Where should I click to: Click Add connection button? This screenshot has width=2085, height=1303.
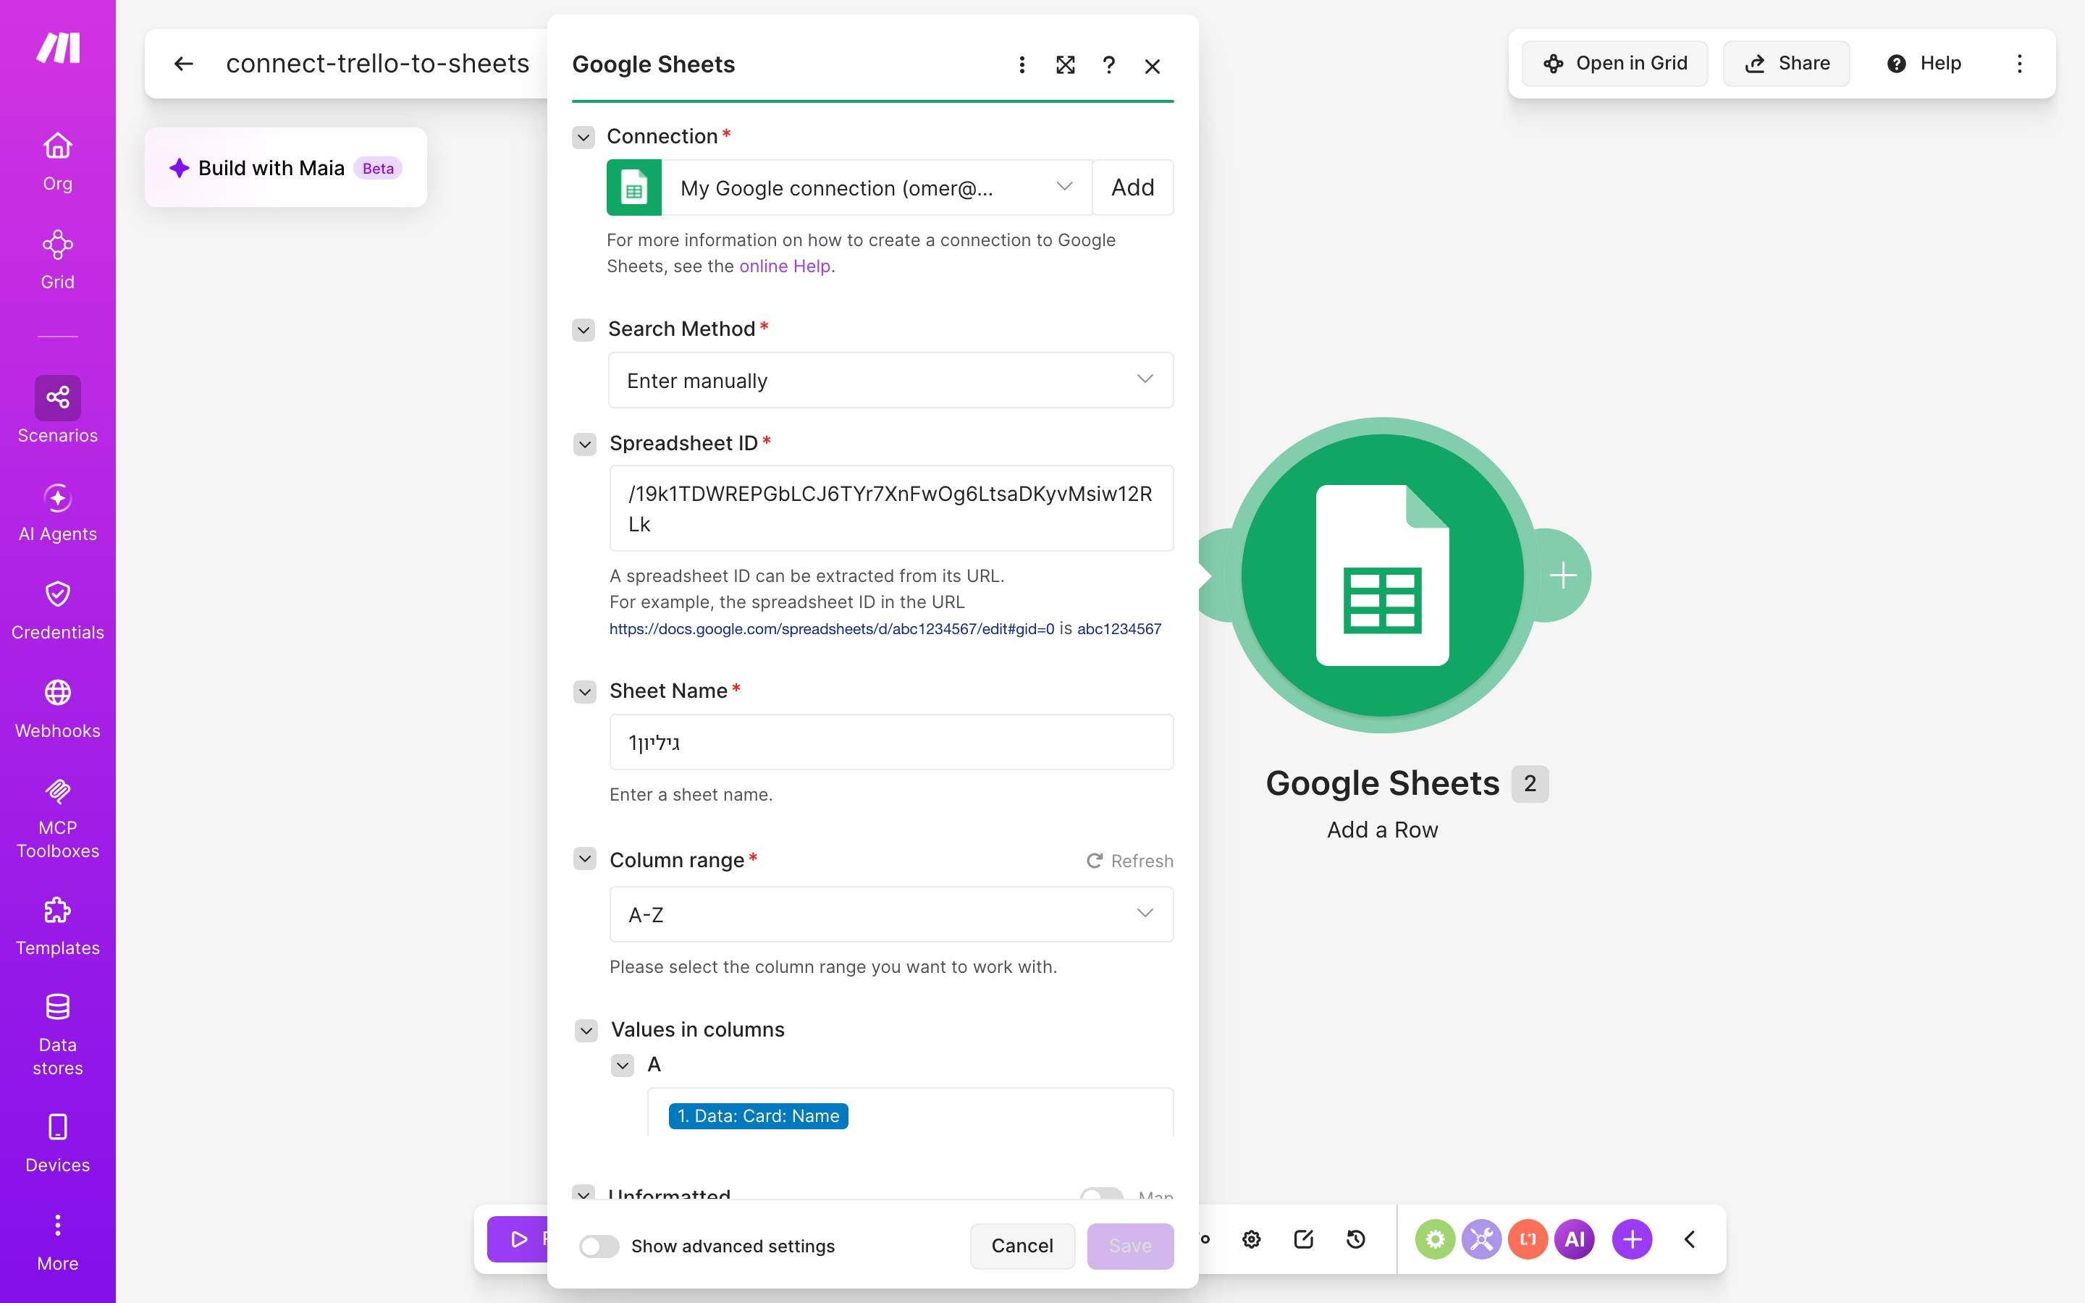click(1133, 187)
